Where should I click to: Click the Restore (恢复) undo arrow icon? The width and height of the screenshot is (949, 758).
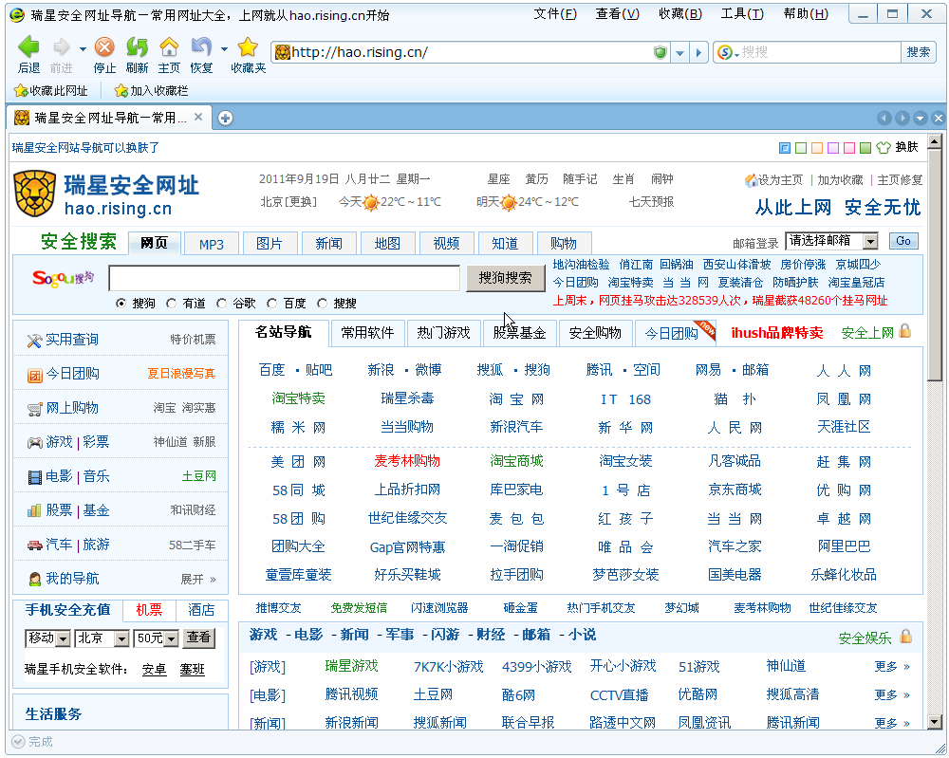201,47
